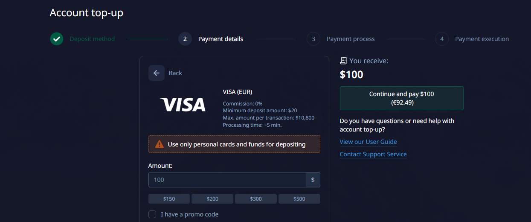Choose the $500 preset amount
This screenshot has height=222, width=531.
coord(299,199)
